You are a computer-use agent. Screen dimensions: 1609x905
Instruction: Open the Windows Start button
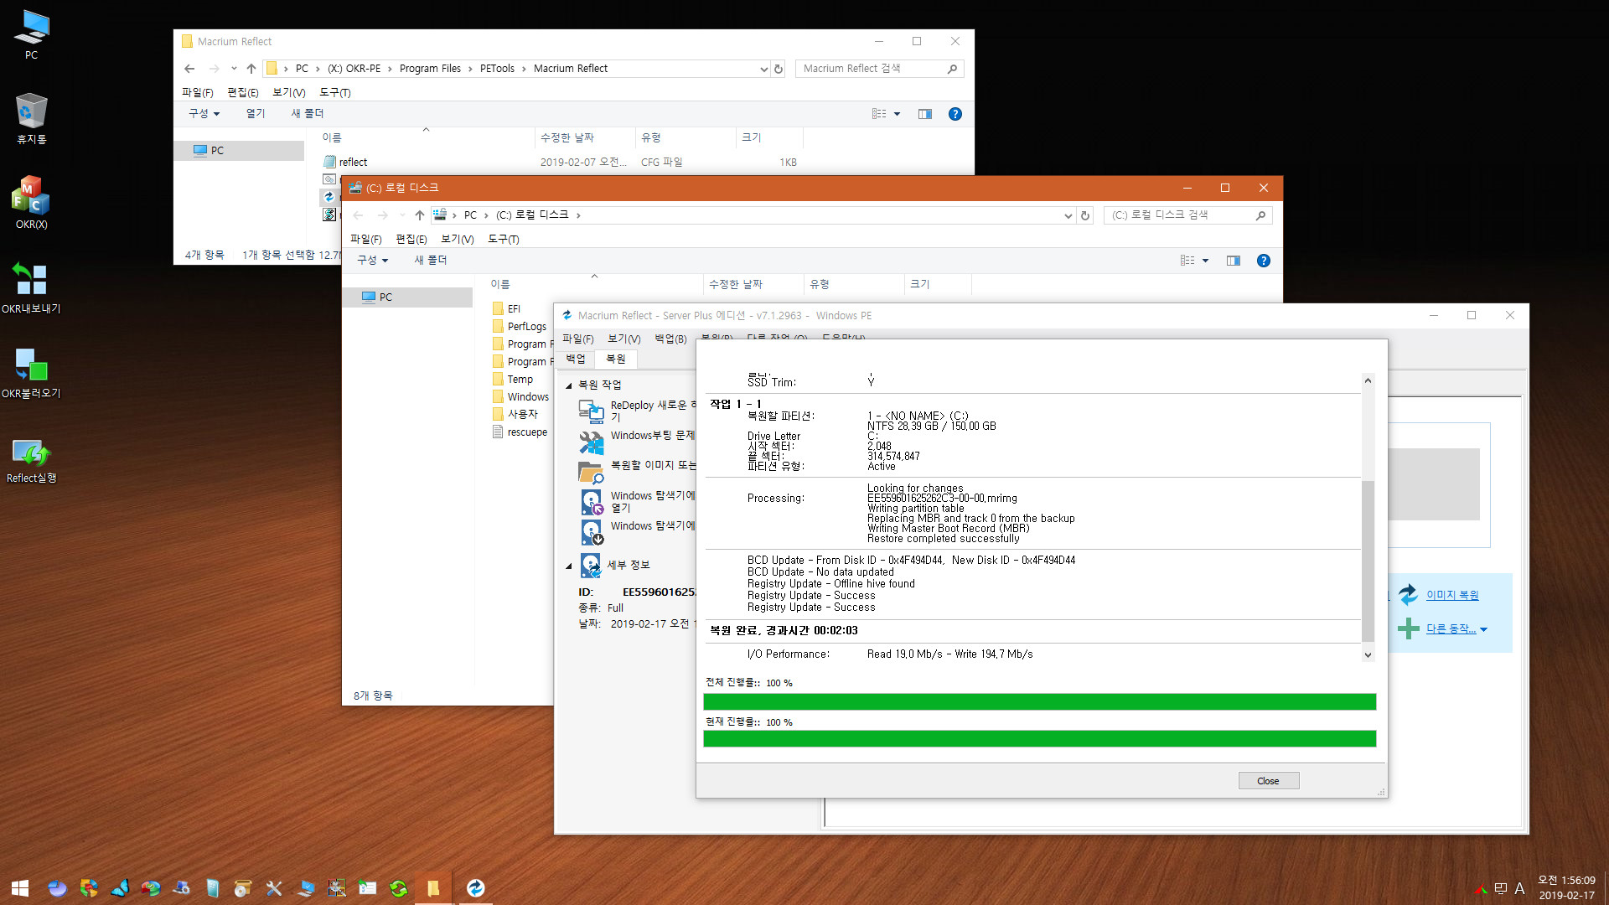click(x=20, y=888)
